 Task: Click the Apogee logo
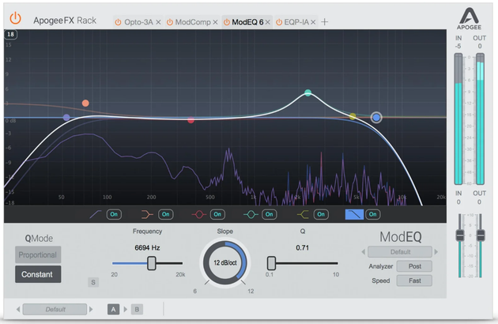pyautogui.click(x=469, y=19)
